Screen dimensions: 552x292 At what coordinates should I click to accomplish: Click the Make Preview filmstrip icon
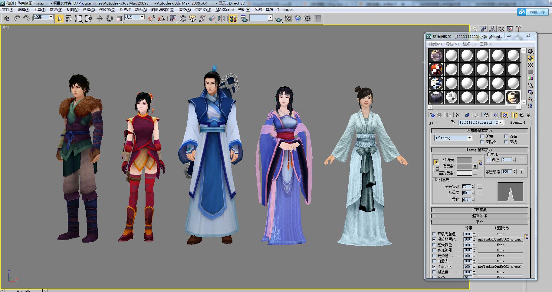[530, 86]
